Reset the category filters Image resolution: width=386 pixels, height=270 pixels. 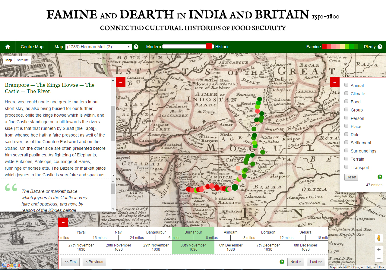click(351, 177)
